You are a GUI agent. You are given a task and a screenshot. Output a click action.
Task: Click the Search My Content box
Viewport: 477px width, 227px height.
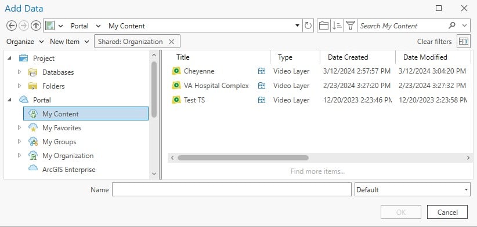(402, 26)
